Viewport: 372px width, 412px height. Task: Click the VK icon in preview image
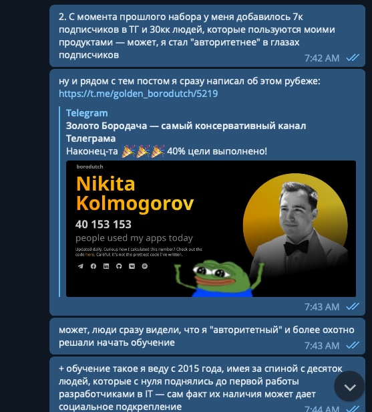tap(132, 266)
